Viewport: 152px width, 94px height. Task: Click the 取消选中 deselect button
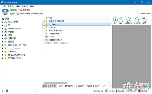point(69,86)
